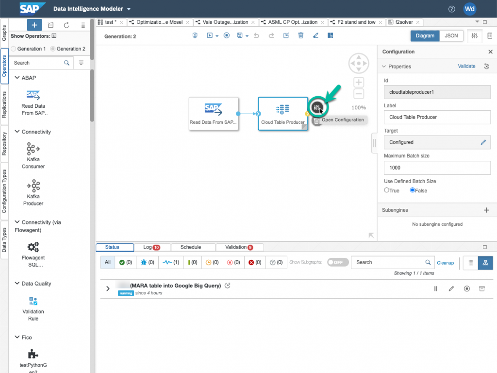Toggle the Show Subgraphs switch

coord(337,262)
